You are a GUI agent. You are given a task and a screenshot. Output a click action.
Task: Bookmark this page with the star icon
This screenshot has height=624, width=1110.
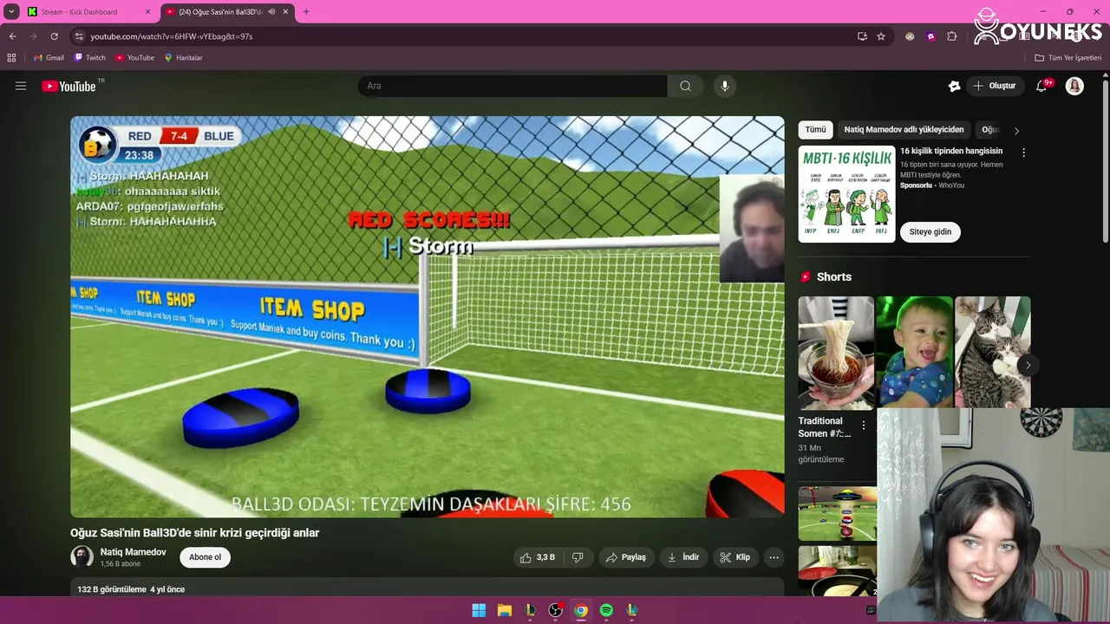click(881, 36)
